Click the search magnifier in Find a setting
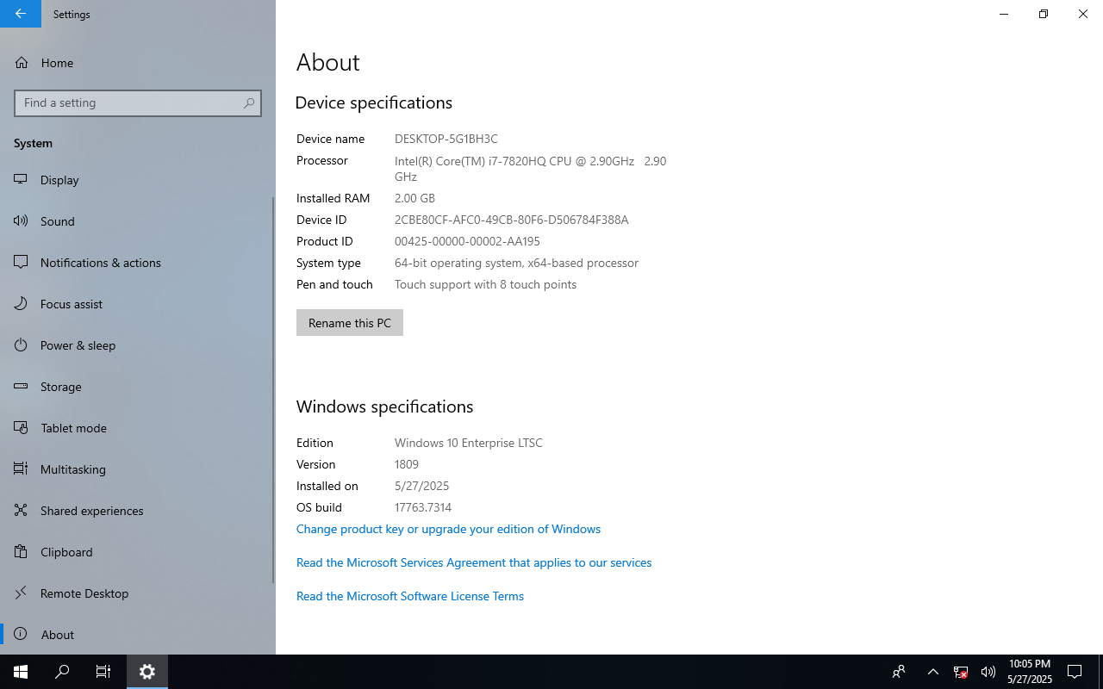This screenshot has height=689, width=1103. 249,102
